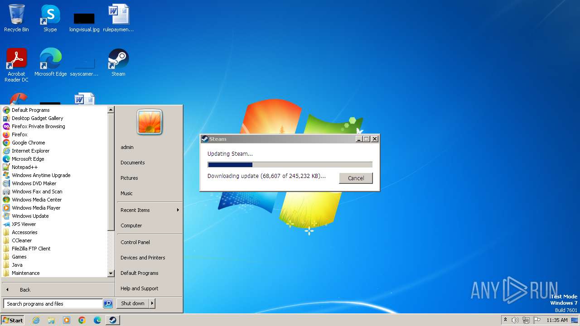Show hidden system tray icons
The width and height of the screenshot is (580, 326).
coord(505,320)
